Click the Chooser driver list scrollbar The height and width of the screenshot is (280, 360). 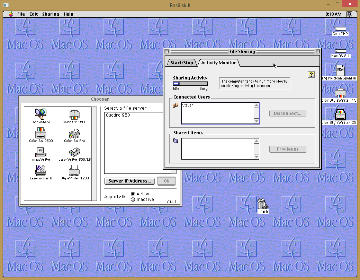94,154
